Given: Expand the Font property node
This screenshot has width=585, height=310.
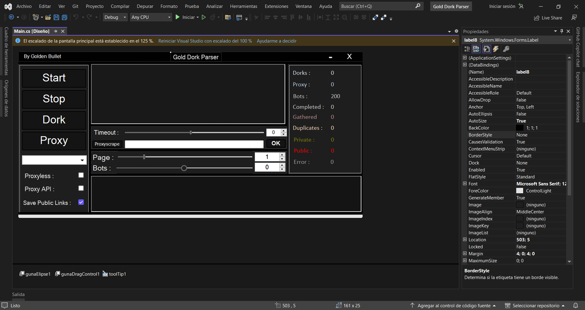Looking at the screenshot, I should 465,184.
